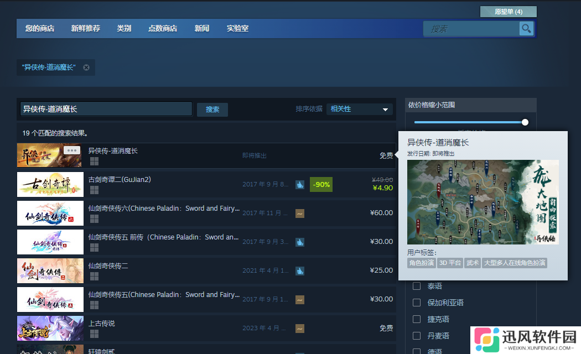Click Windows platform icon under 仙剑奇侠传二
The image size is (581, 354).
95,276
